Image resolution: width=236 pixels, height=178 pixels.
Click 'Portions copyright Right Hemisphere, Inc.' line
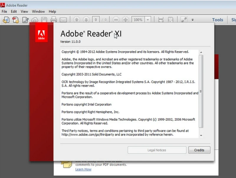tap(90, 112)
